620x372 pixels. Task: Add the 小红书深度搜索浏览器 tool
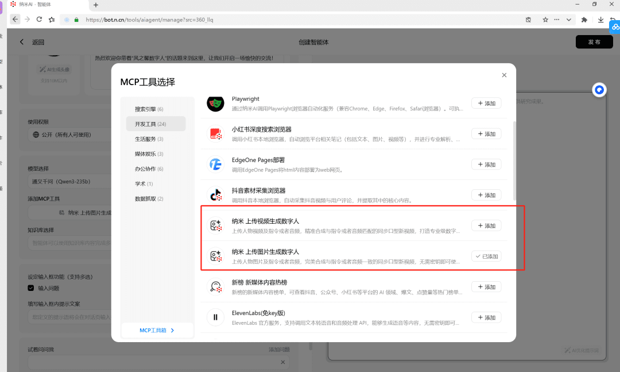486,134
